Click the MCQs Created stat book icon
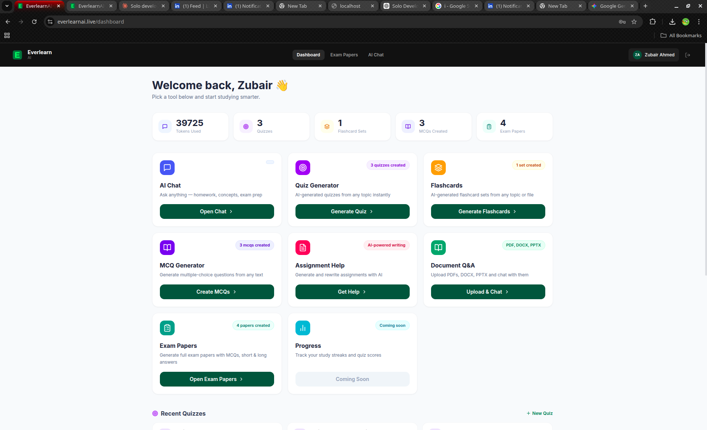Image resolution: width=707 pixels, height=430 pixels. coord(408,126)
